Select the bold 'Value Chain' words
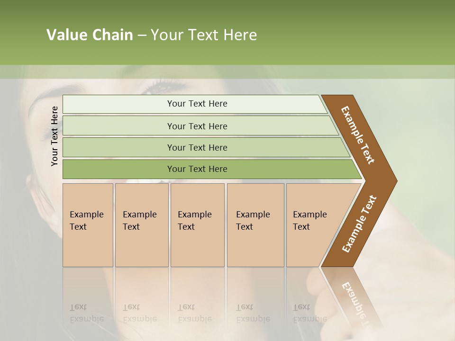The image size is (455, 341). [x=90, y=35]
